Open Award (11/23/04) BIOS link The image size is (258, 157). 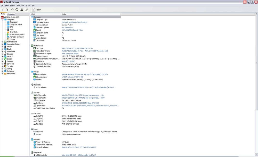(x=68, y=61)
